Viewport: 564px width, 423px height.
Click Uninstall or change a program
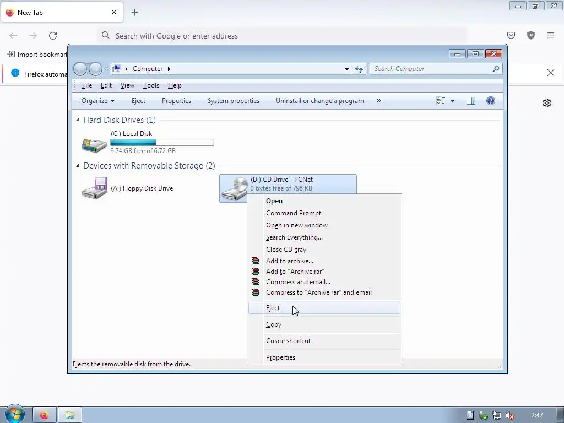click(x=320, y=101)
